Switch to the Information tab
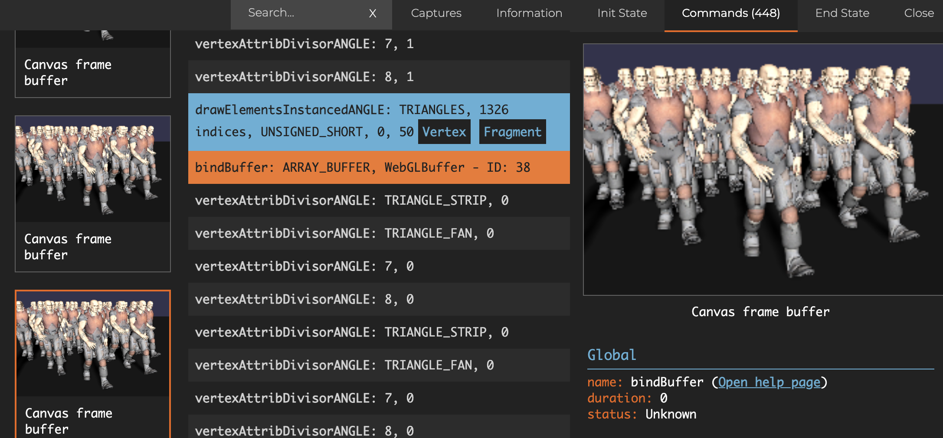The width and height of the screenshot is (943, 438). [x=529, y=13]
